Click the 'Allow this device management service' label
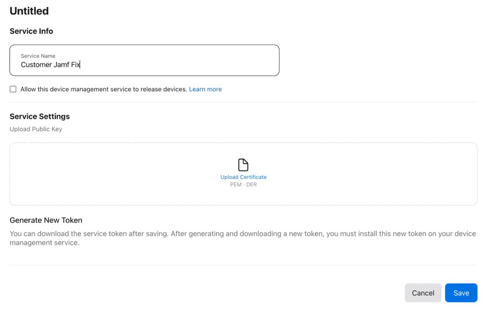 click(x=103, y=89)
